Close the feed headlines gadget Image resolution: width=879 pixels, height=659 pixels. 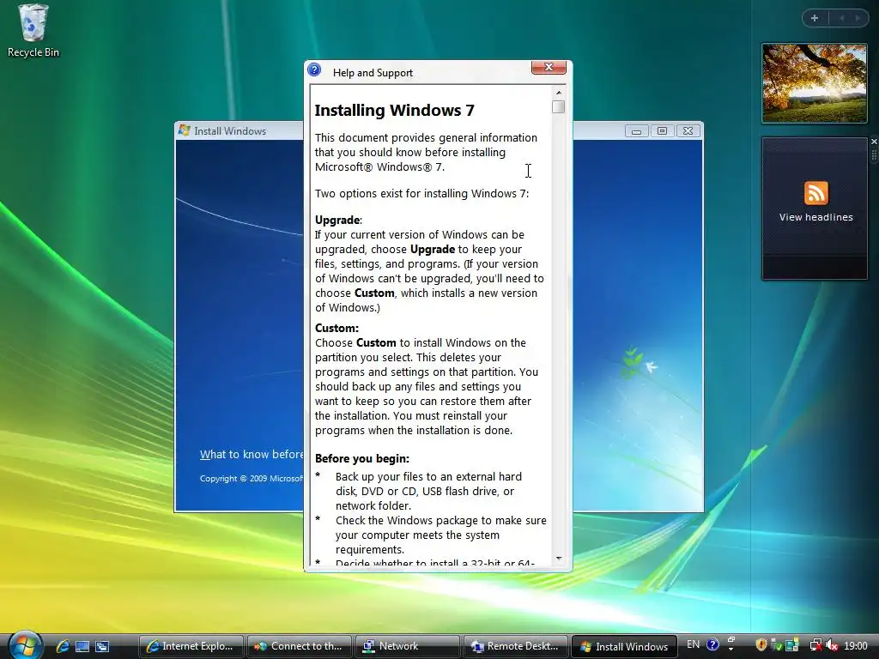874,142
